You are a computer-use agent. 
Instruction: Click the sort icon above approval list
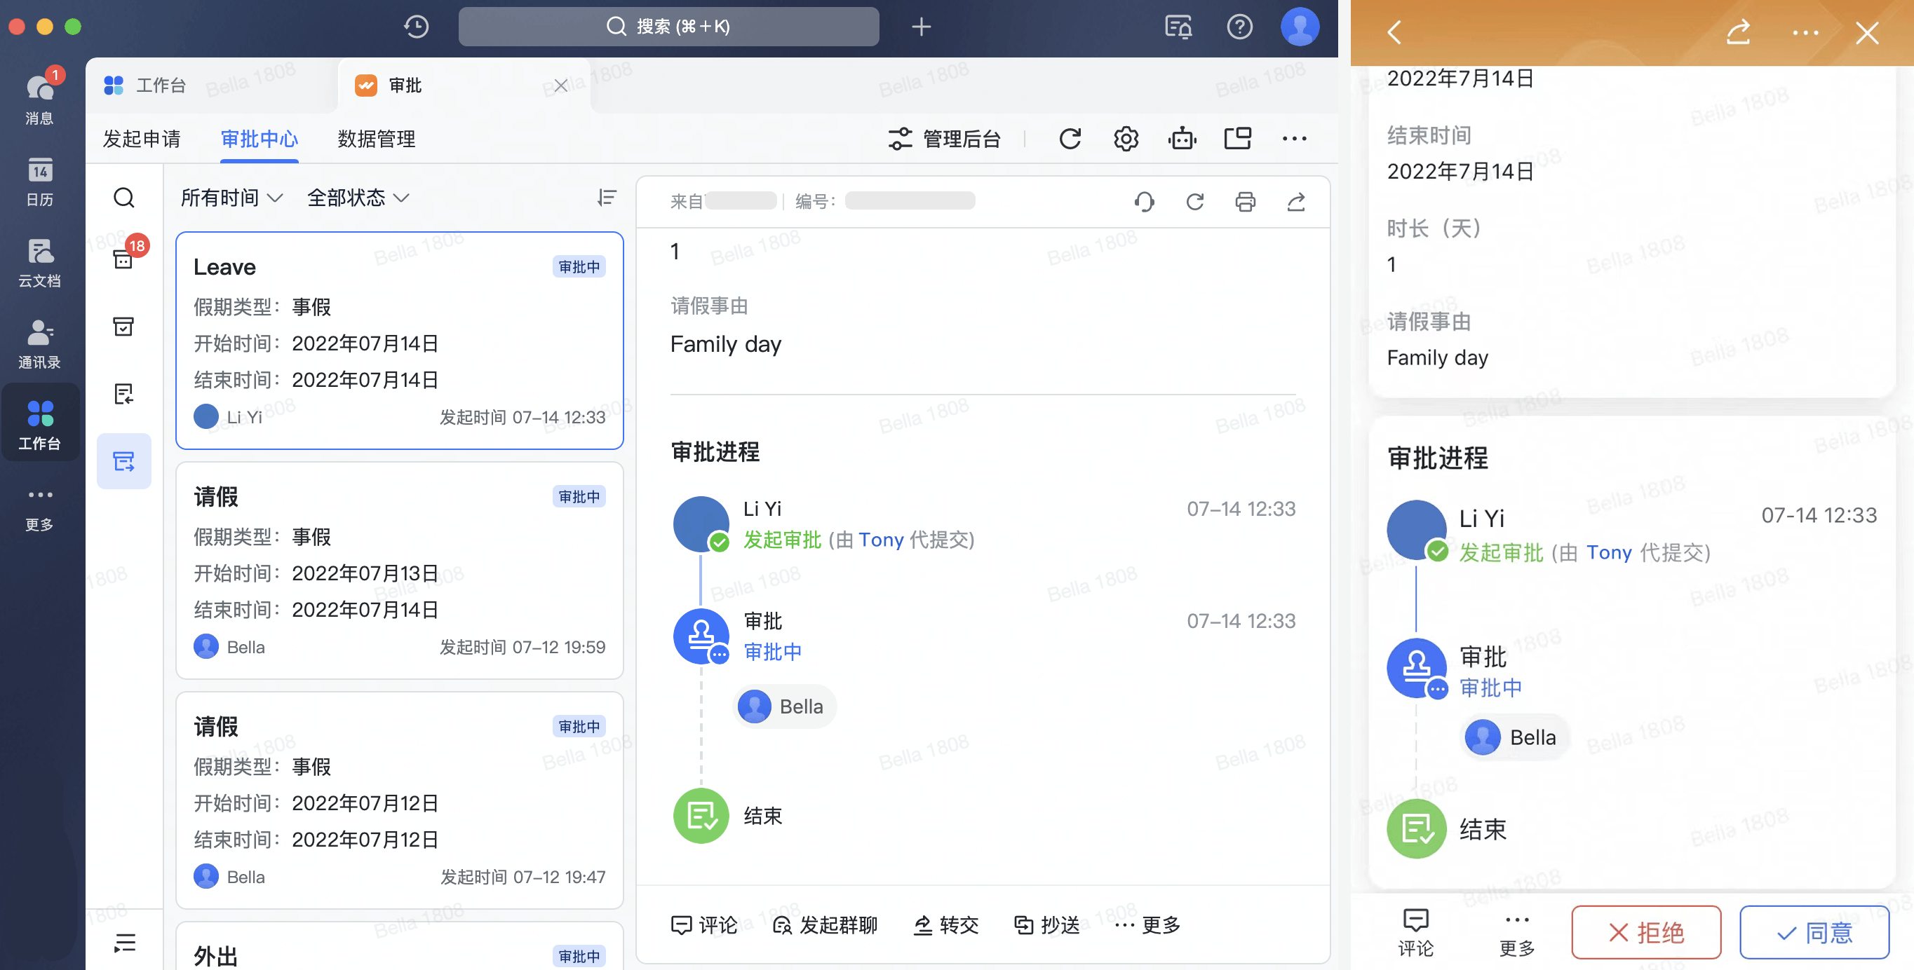click(x=606, y=198)
